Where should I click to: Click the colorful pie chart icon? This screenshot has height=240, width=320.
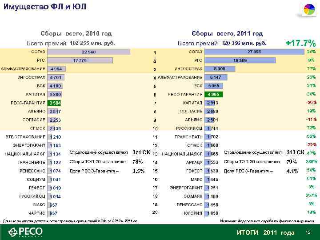click(309, 9)
